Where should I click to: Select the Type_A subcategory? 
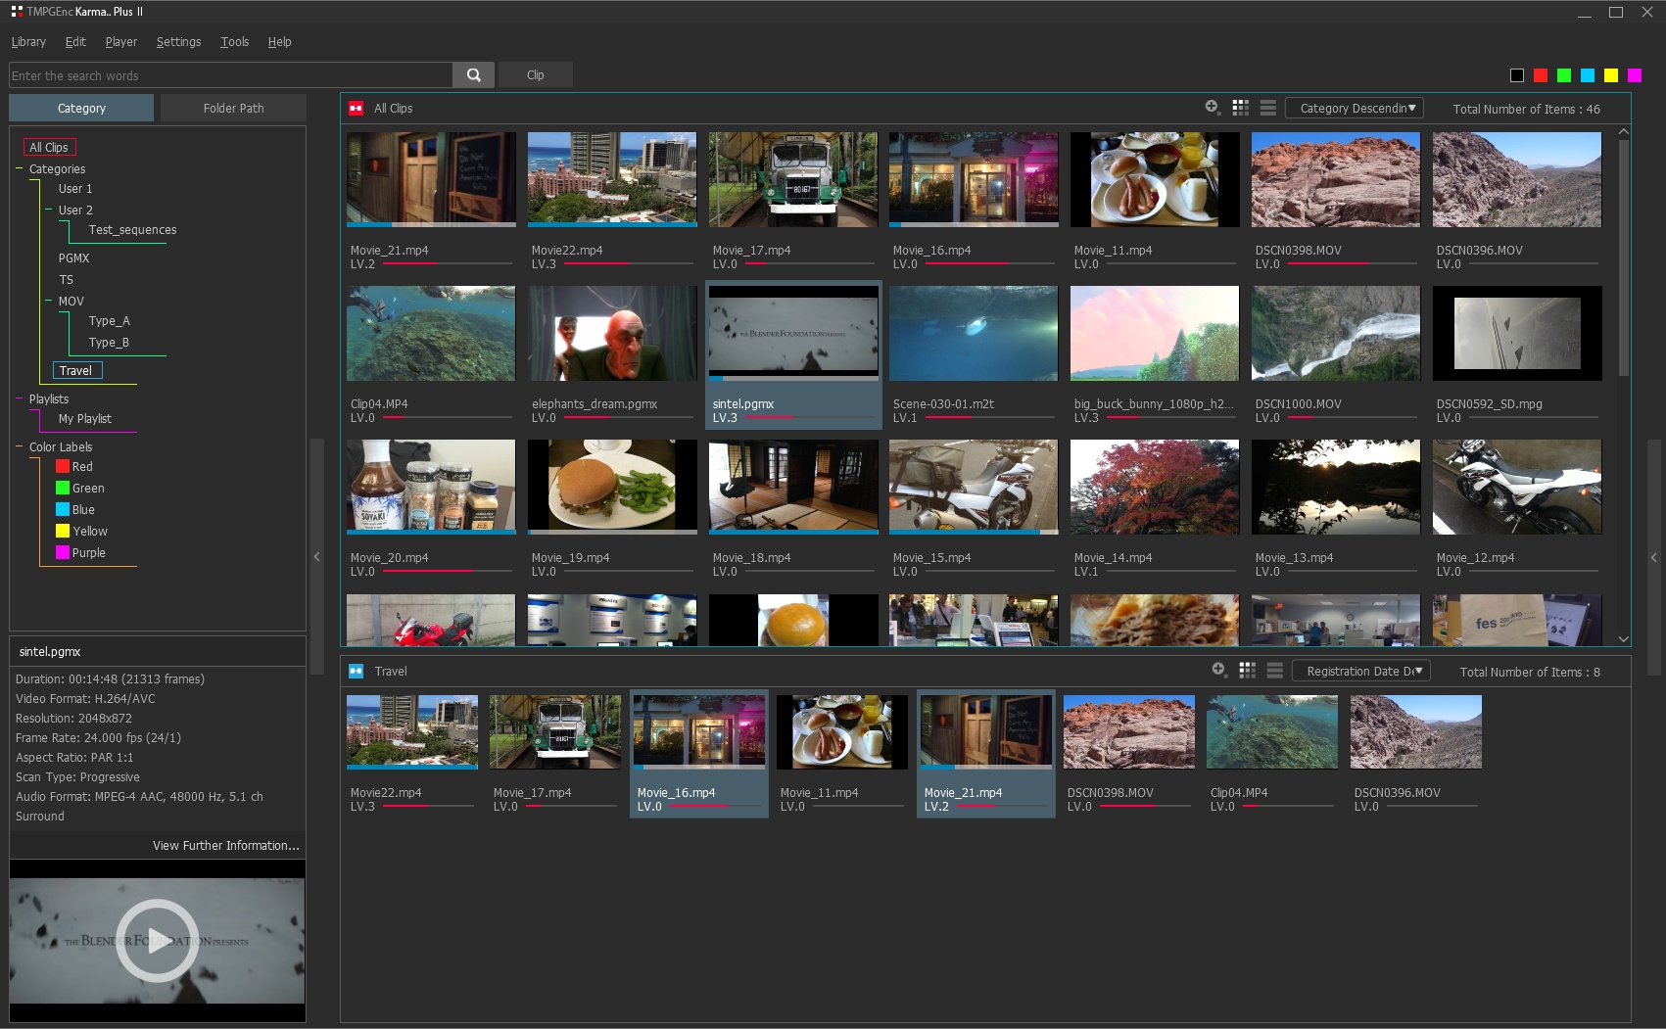click(109, 321)
